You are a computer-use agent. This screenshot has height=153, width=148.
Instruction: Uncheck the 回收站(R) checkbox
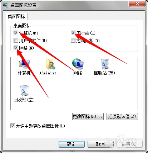coord(73,33)
